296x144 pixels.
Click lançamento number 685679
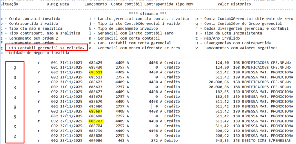(96, 102)
